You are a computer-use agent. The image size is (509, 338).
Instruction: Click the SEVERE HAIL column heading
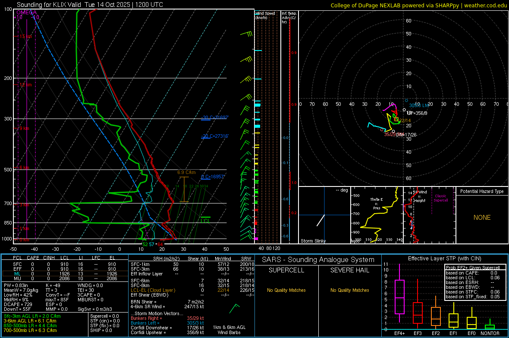click(349, 270)
